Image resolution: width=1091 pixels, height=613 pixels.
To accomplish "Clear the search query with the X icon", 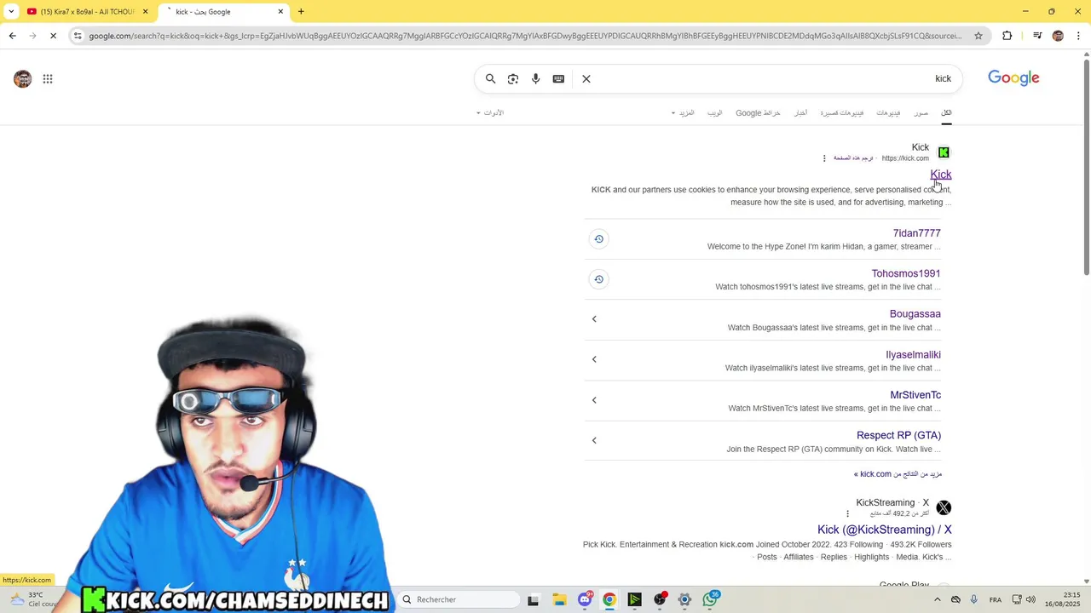I will (x=586, y=78).
